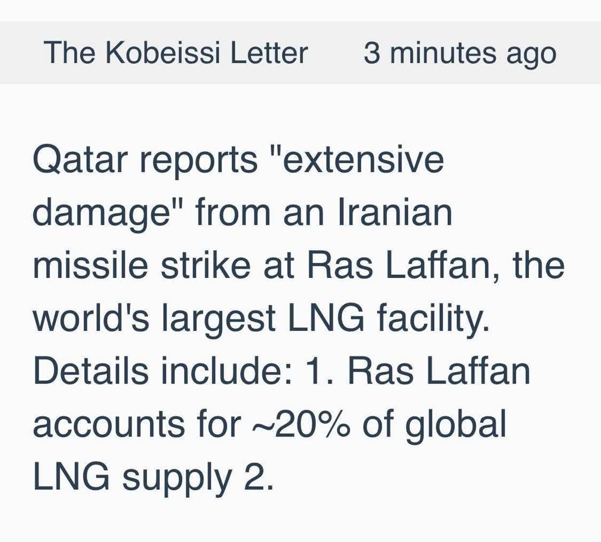This screenshot has height=542, width=601.
Task: Click the quoted word "extensive"
Action: pyautogui.click(x=357, y=159)
